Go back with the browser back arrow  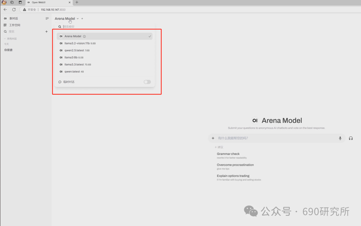[5, 9]
